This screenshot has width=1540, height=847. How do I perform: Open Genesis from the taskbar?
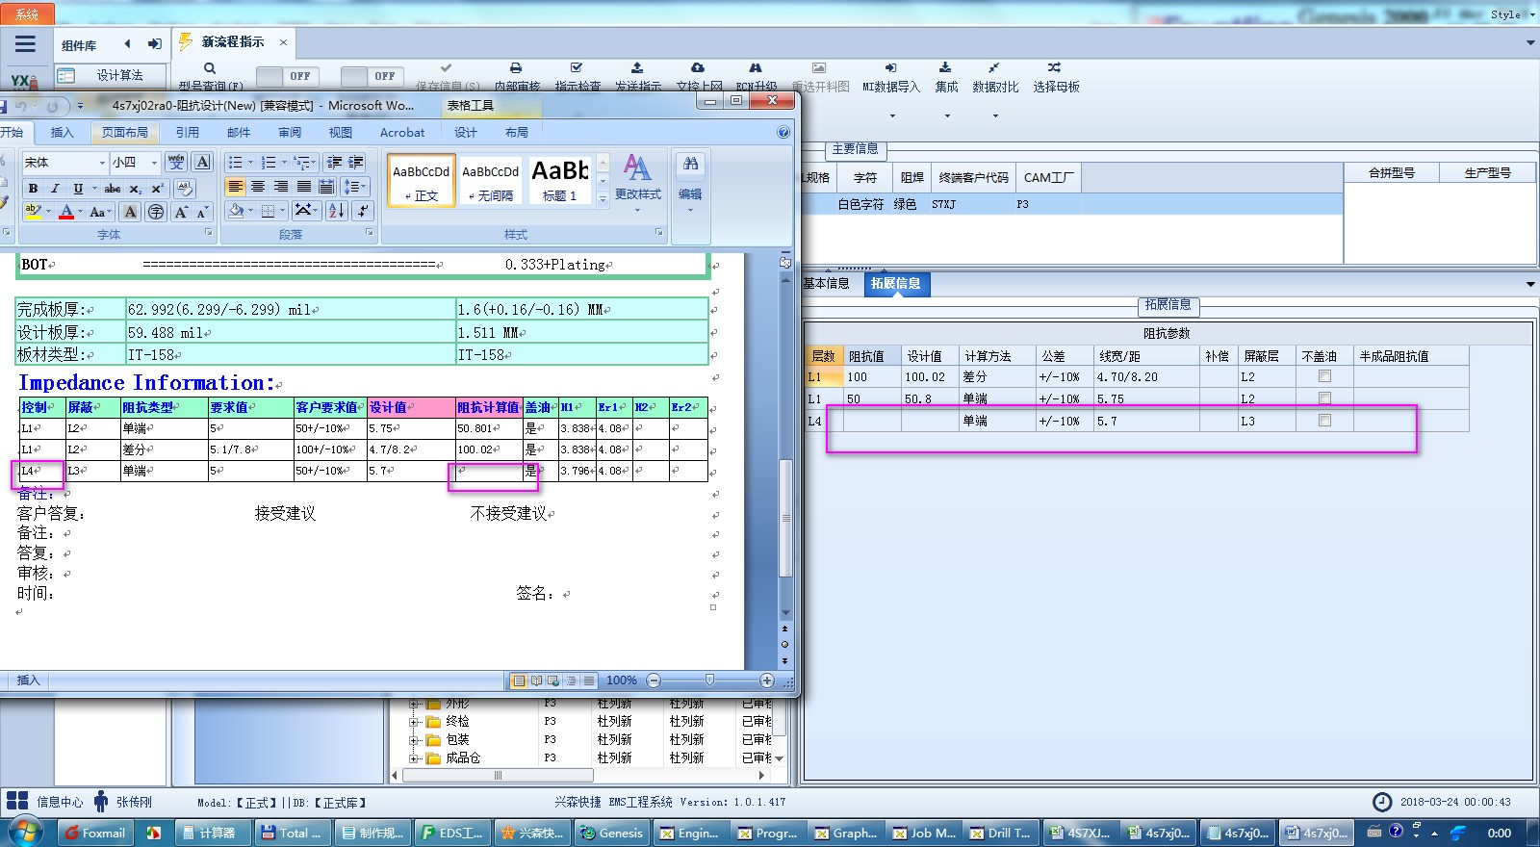click(x=612, y=833)
